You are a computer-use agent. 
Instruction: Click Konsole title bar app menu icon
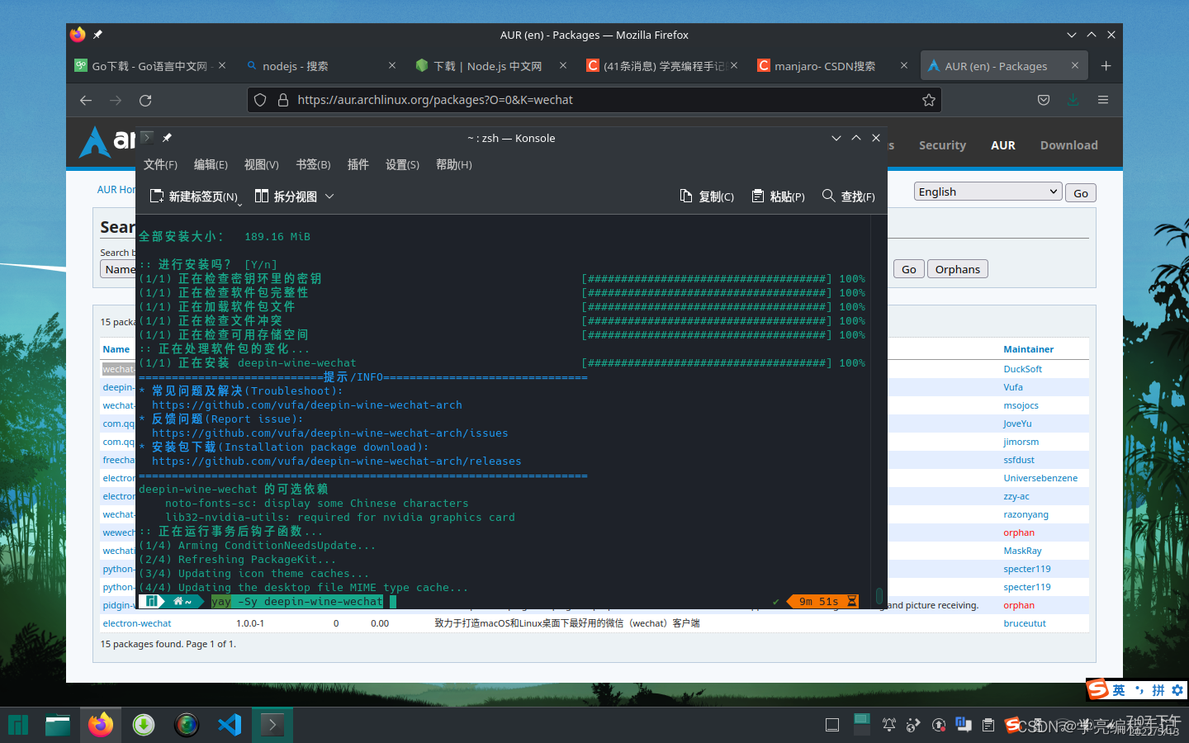pos(147,138)
